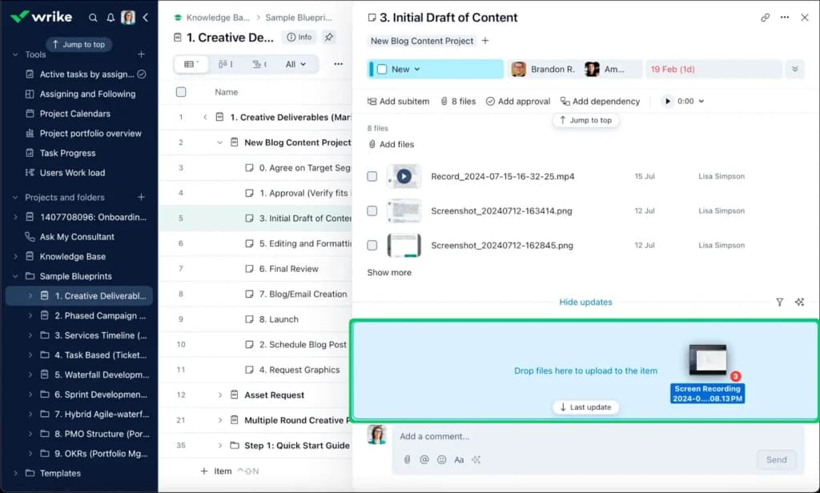Screen dimensions: 820x493
Task: Add a new tool with plus icon
Action: (141, 54)
